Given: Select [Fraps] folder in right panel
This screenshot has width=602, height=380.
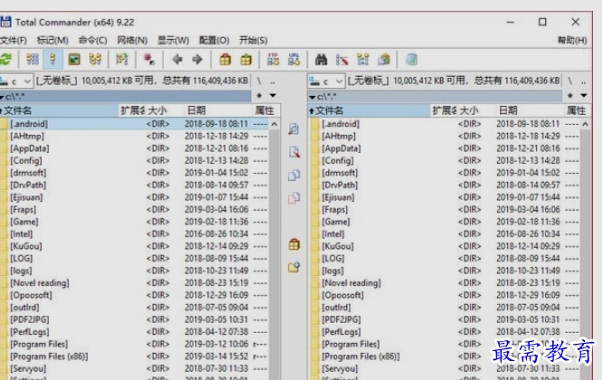Looking at the screenshot, I should click(x=444, y=209).
